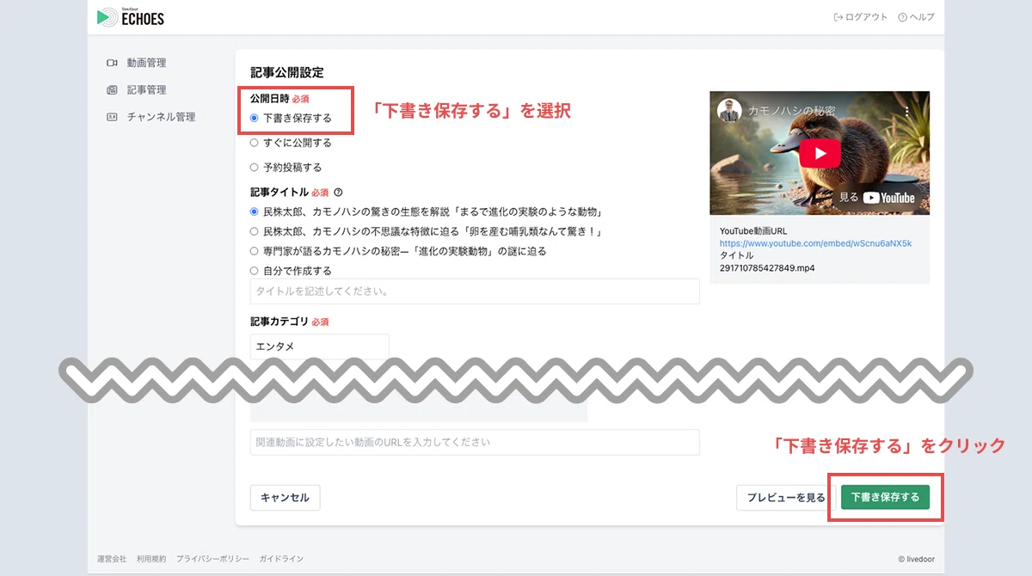Screen dimensions: 1032x576
Task: Click the green 下書き保存する button
Action: (x=885, y=498)
